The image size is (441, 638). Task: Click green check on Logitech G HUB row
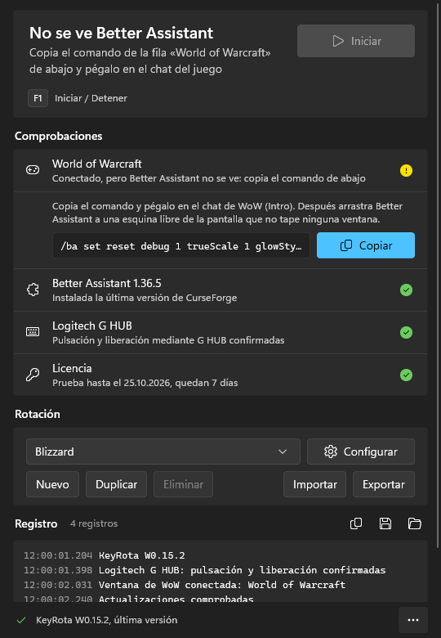click(x=406, y=332)
